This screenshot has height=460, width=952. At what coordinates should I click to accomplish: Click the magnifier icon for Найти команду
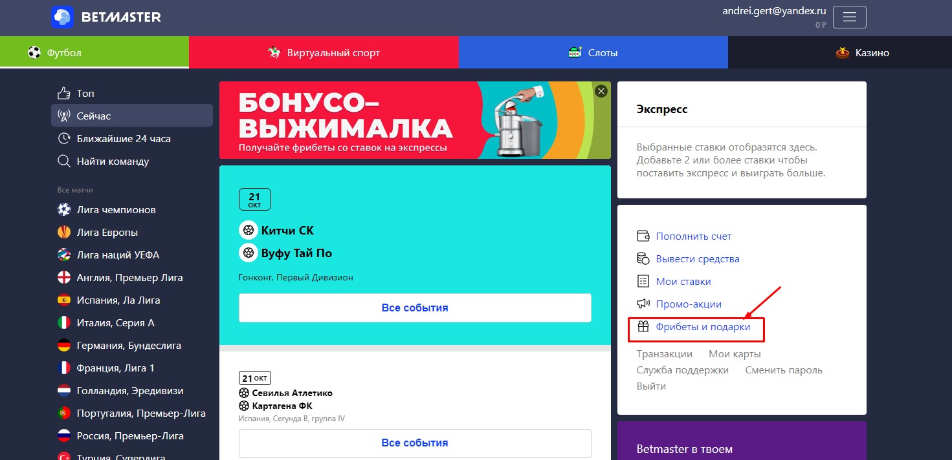pos(64,162)
